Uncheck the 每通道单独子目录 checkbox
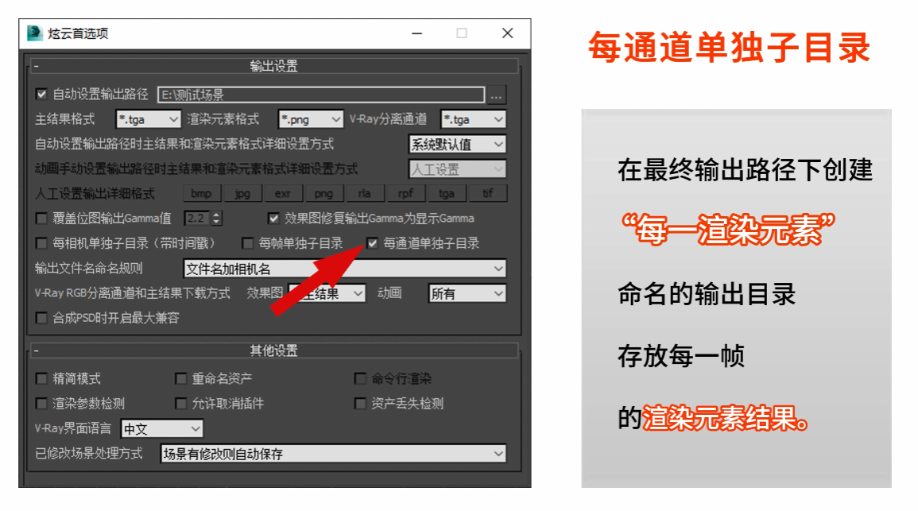Screen dimensions: 918x511 click(372, 243)
